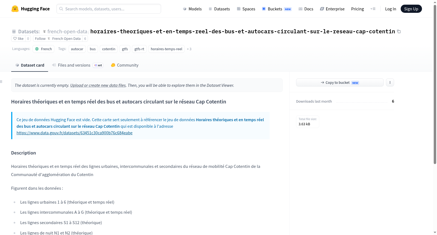Click Upload or create new data files link
Image resolution: width=437 pixels, height=235 pixels.
pyautogui.click(x=98, y=85)
